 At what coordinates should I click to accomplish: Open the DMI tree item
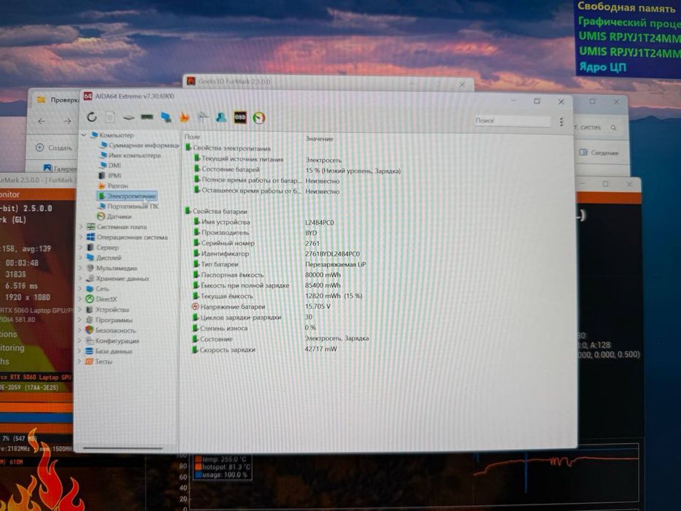(x=110, y=165)
